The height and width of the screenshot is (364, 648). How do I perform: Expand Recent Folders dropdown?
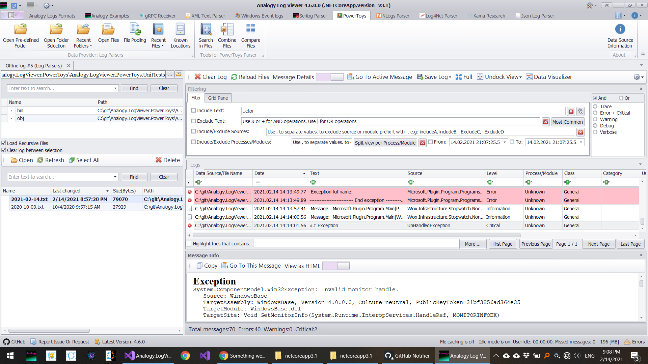[91, 46]
